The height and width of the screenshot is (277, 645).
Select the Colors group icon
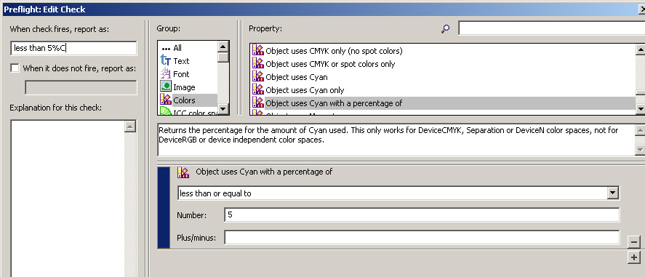165,100
